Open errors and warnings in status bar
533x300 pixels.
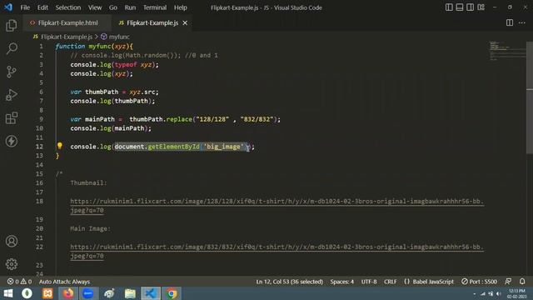tap(20, 282)
